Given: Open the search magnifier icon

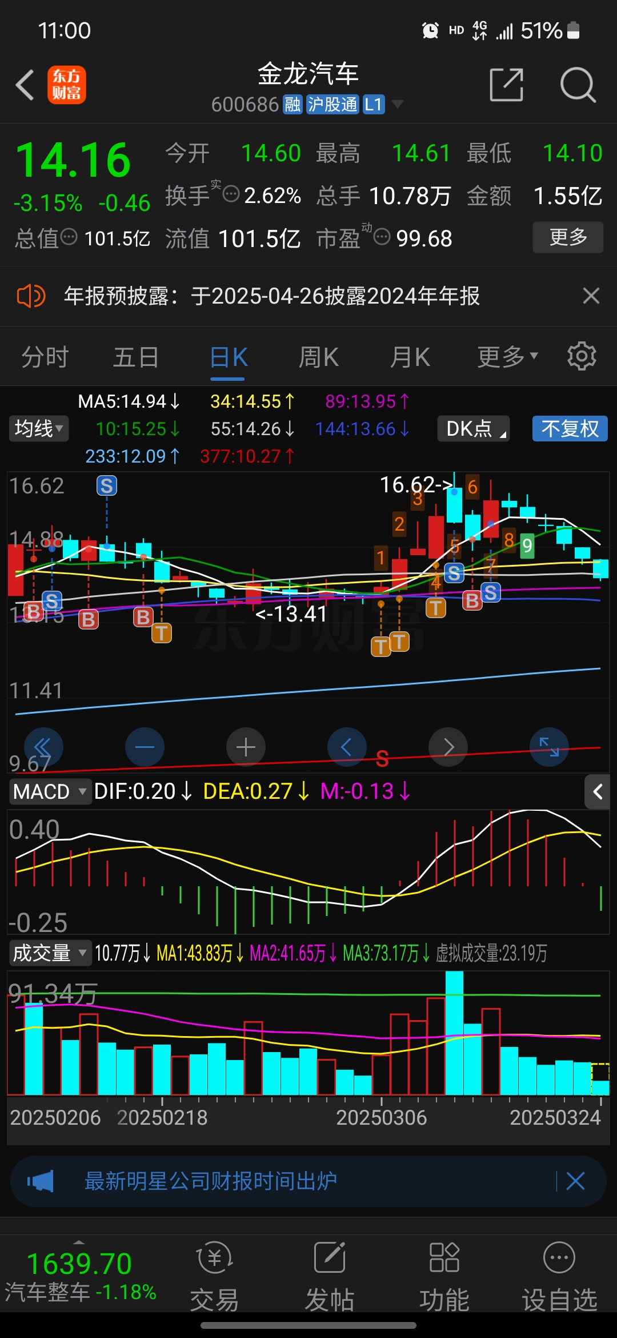Looking at the screenshot, I should point(578,85).
